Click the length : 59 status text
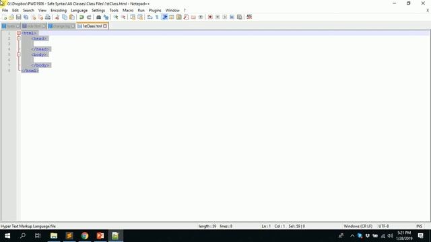 click(x=207, y=226)
